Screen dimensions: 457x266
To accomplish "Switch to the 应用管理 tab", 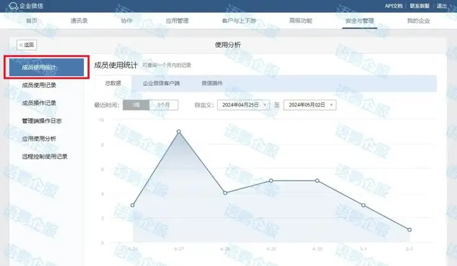I will [x=177, y=21].
